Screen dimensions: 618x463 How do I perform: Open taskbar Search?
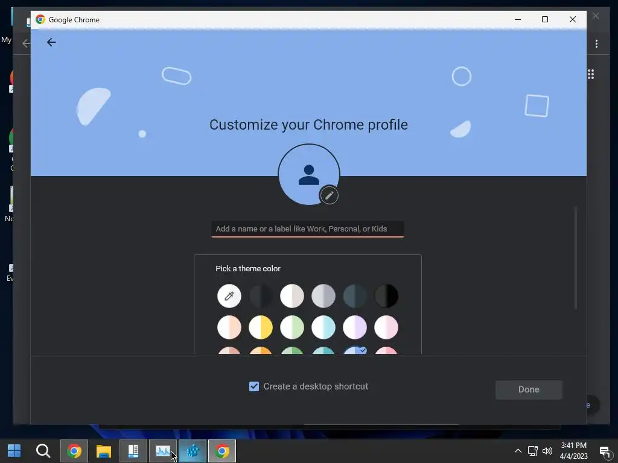(43, 451)
